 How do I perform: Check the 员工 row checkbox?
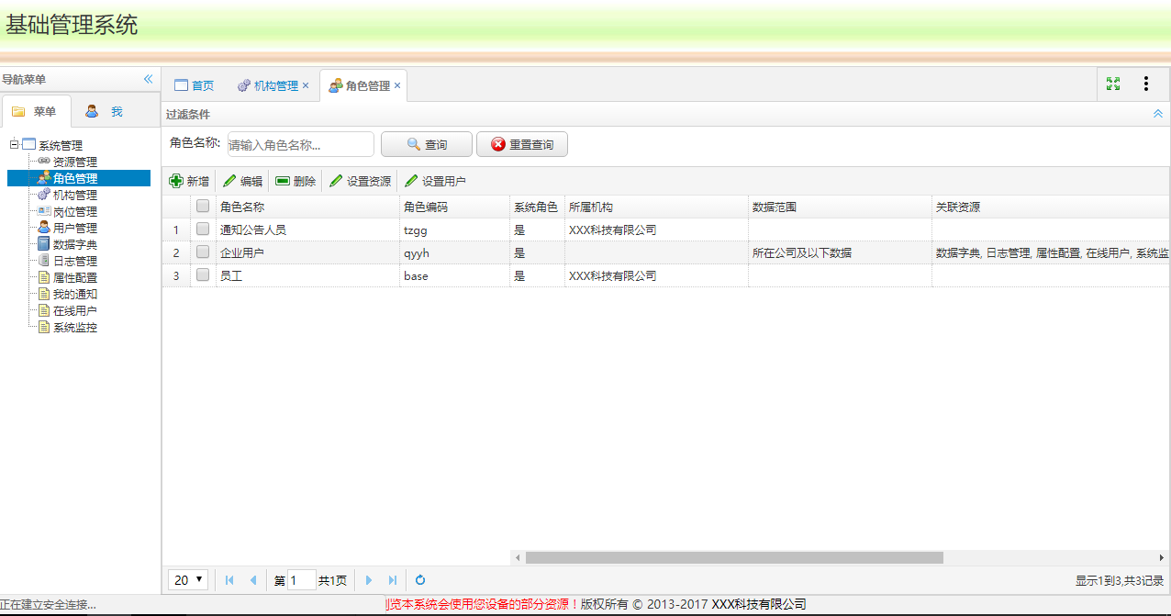point(203,274)
